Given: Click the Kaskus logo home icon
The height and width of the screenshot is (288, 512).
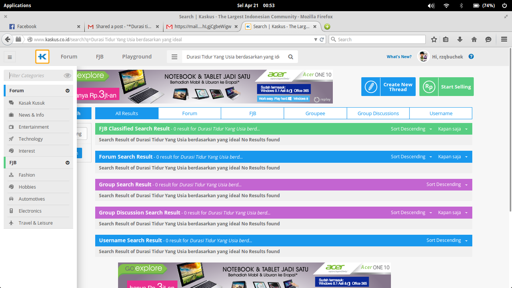Looking at the screenshot, I should pyautogui.click(x=42, y=56).
